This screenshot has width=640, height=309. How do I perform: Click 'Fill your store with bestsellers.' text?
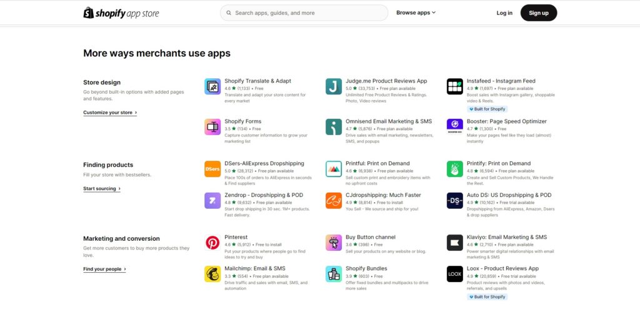(x=117, y=175)
